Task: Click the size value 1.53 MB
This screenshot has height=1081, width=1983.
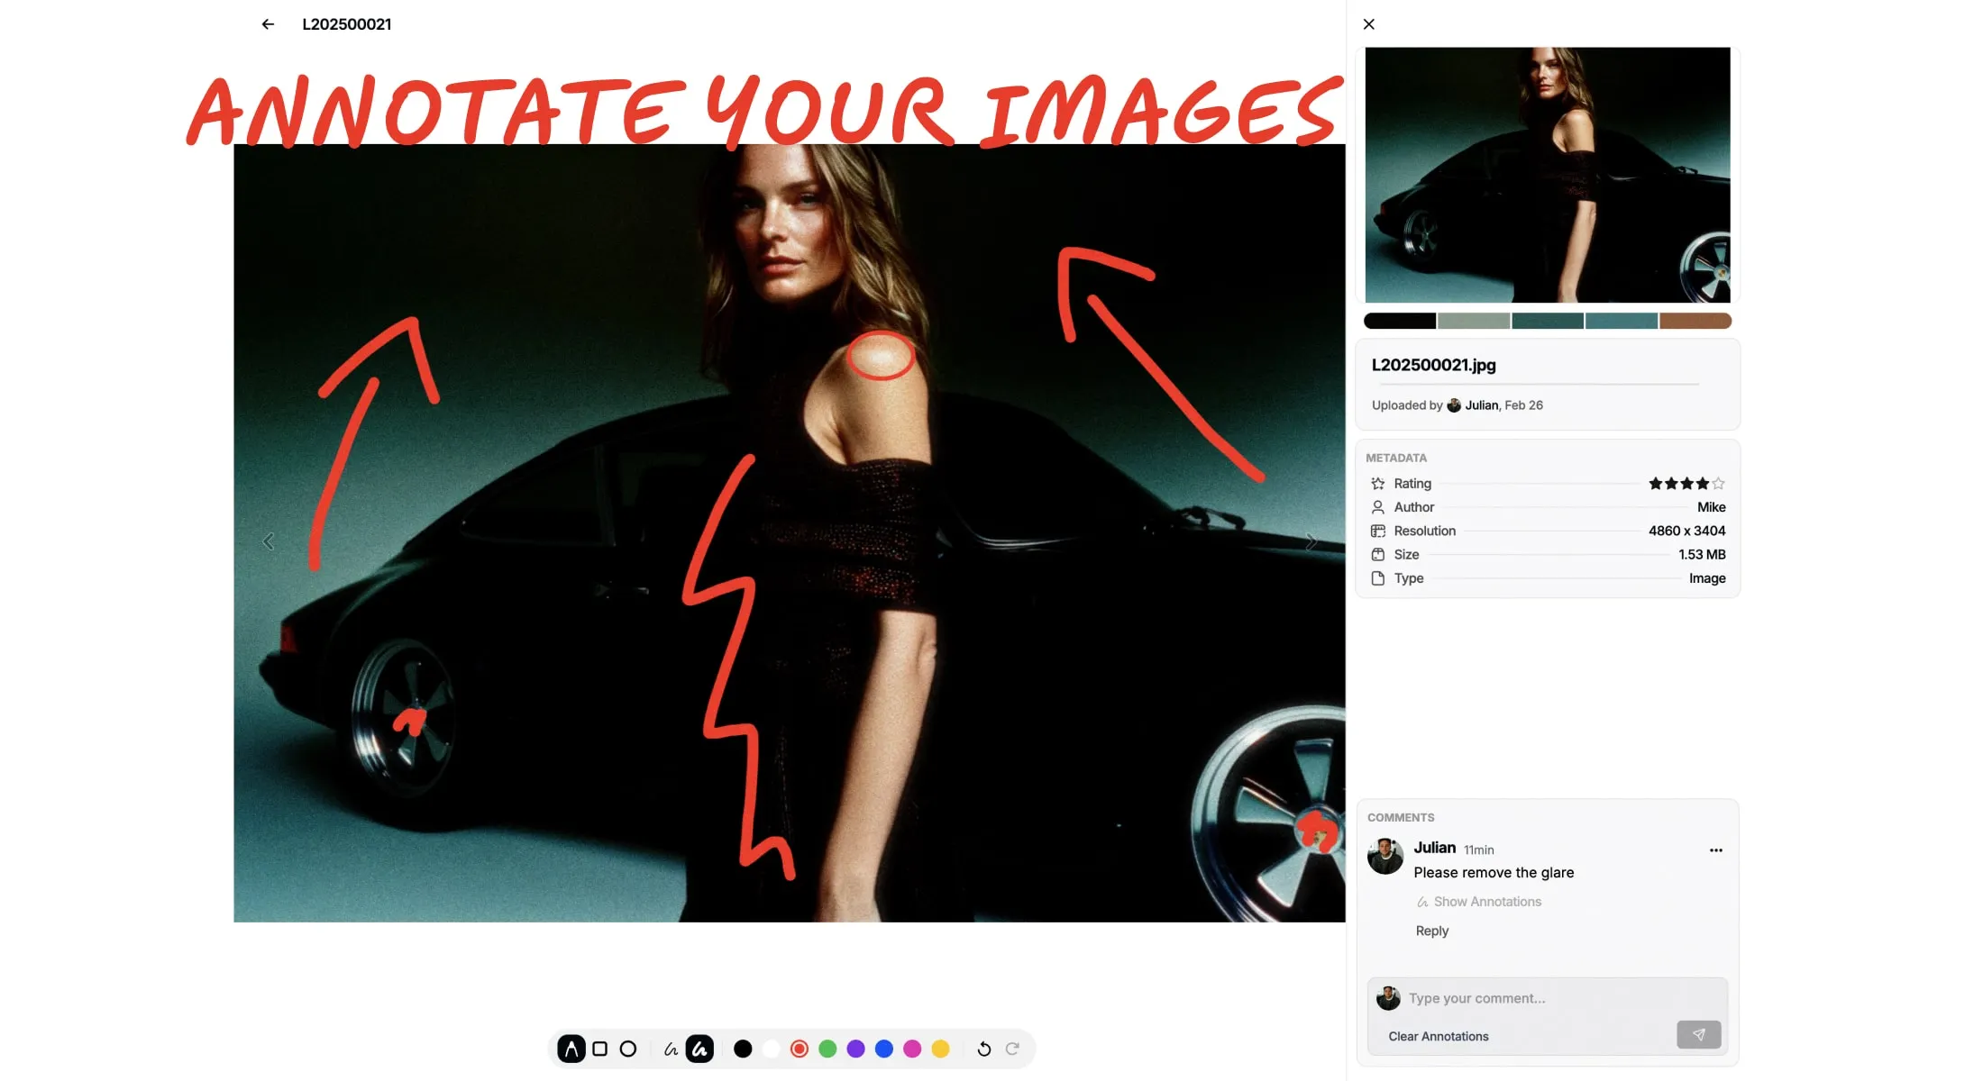Action: (x=1703, y=554)
